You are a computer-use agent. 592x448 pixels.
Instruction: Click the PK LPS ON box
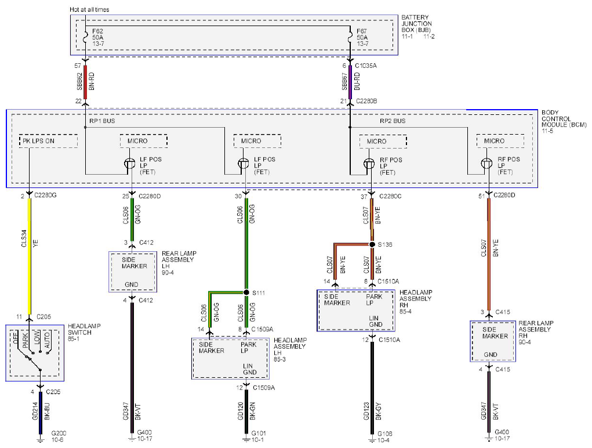tap(48, 141)
